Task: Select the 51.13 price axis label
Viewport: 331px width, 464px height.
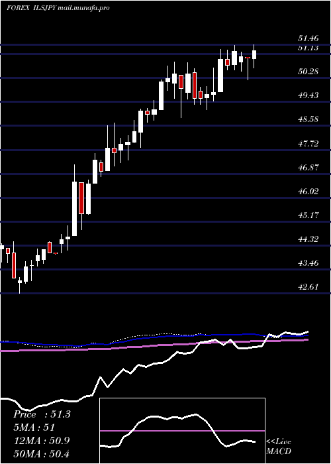Action: click(x=308, y=48)
